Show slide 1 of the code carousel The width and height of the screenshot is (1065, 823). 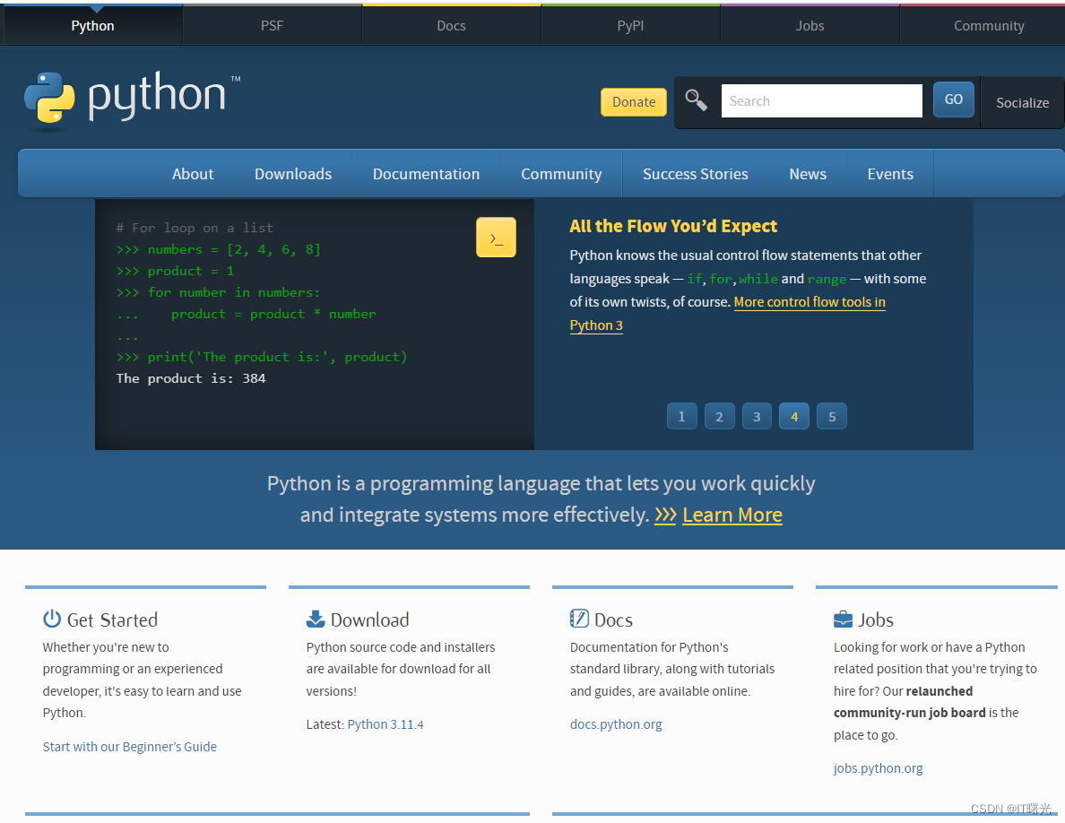pos(682,416)
